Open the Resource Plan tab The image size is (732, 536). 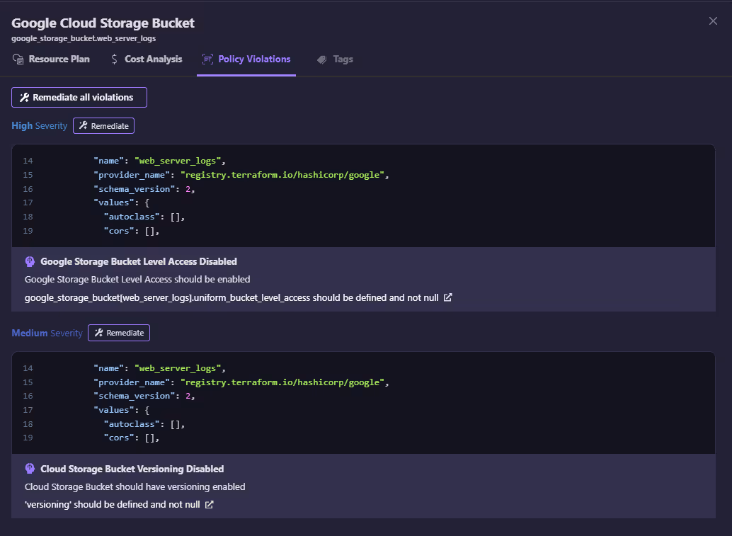(x=51, y=59)
